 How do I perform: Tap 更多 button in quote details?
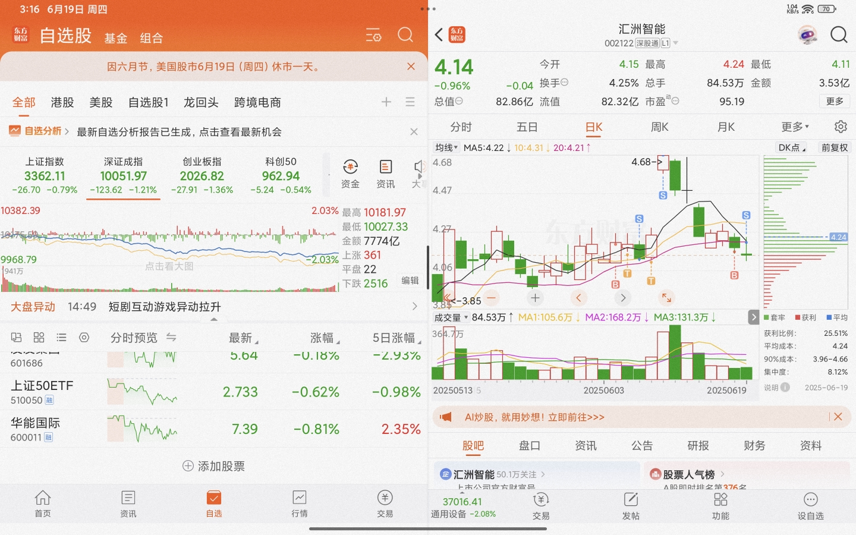pyautogui.click(x=835, y=101)
